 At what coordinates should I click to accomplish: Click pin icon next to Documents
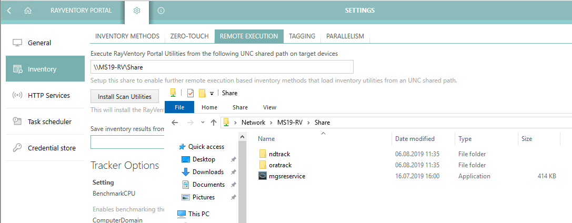point(234,185)
